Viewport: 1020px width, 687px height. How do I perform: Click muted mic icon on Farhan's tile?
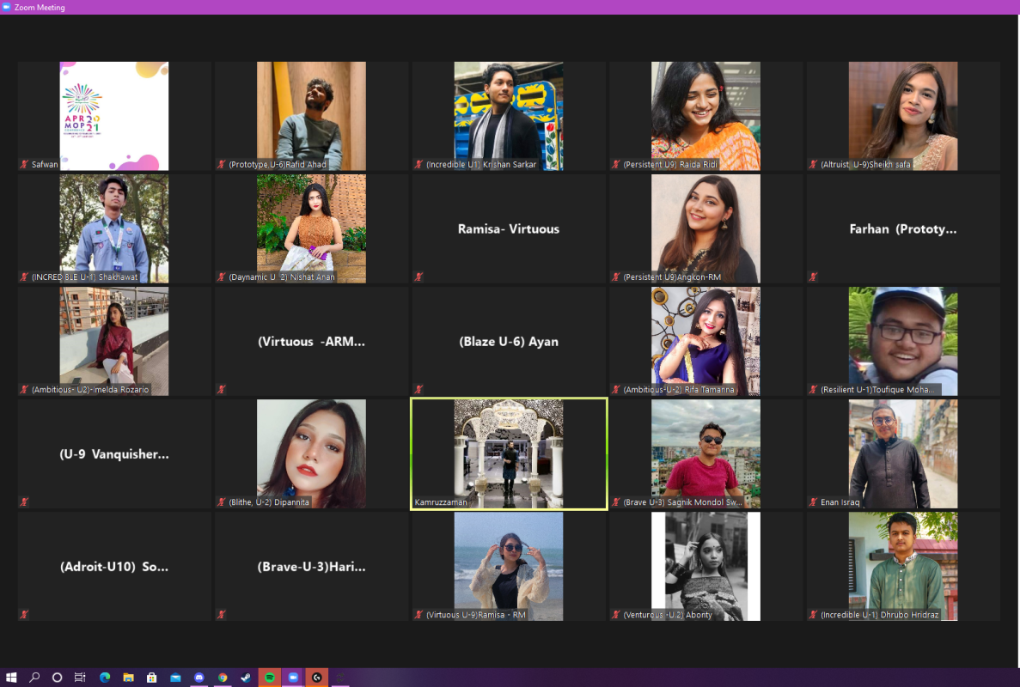pyautogui.click(x=813, y=277)
